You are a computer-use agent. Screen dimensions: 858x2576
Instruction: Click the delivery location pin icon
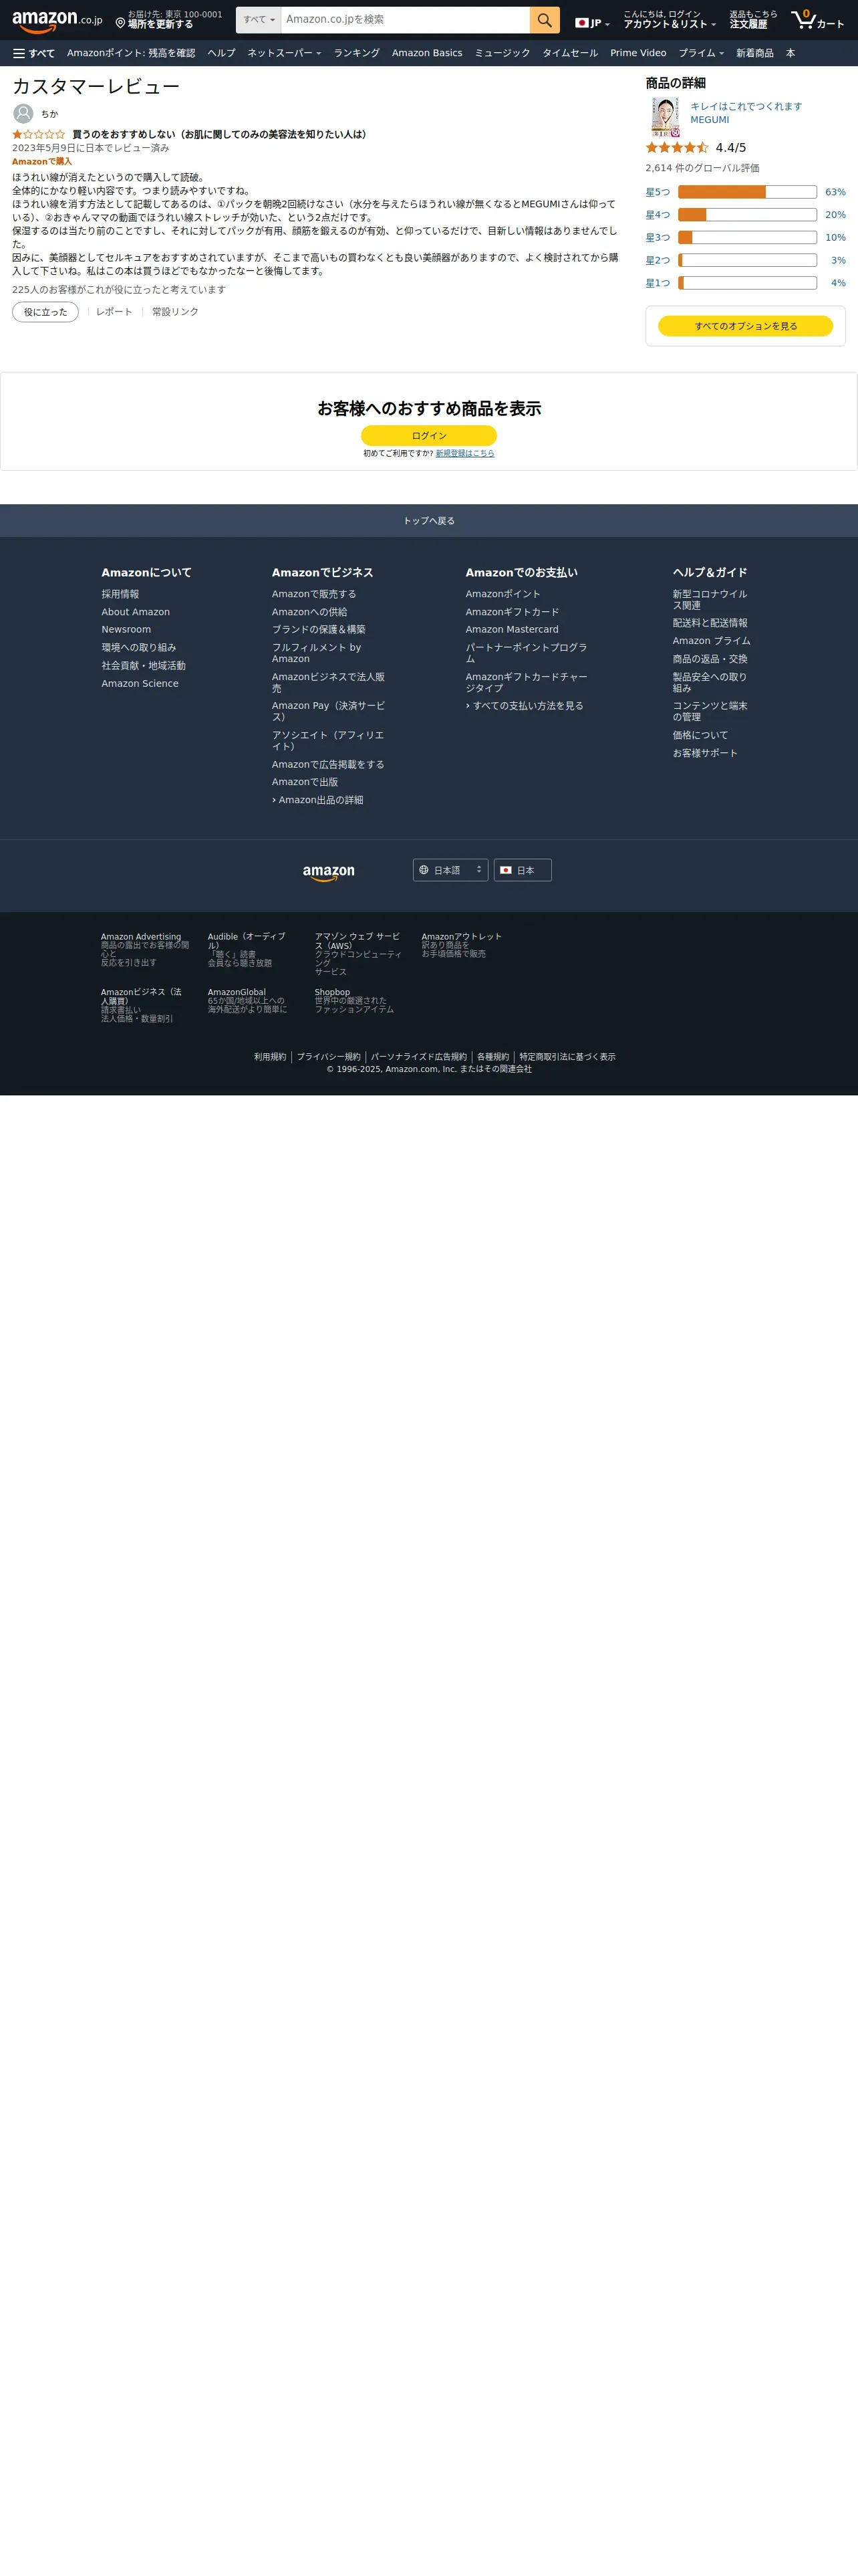[121, 23]
